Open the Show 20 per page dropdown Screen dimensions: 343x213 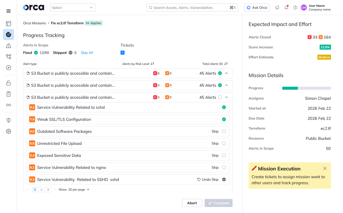click(x=74, y=189)
